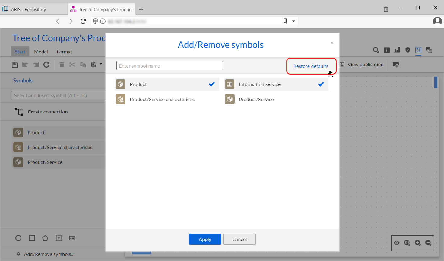Viewport: 444px width, 261px height.
Task: Click the Save model icon
Action: tap(14, 64)
